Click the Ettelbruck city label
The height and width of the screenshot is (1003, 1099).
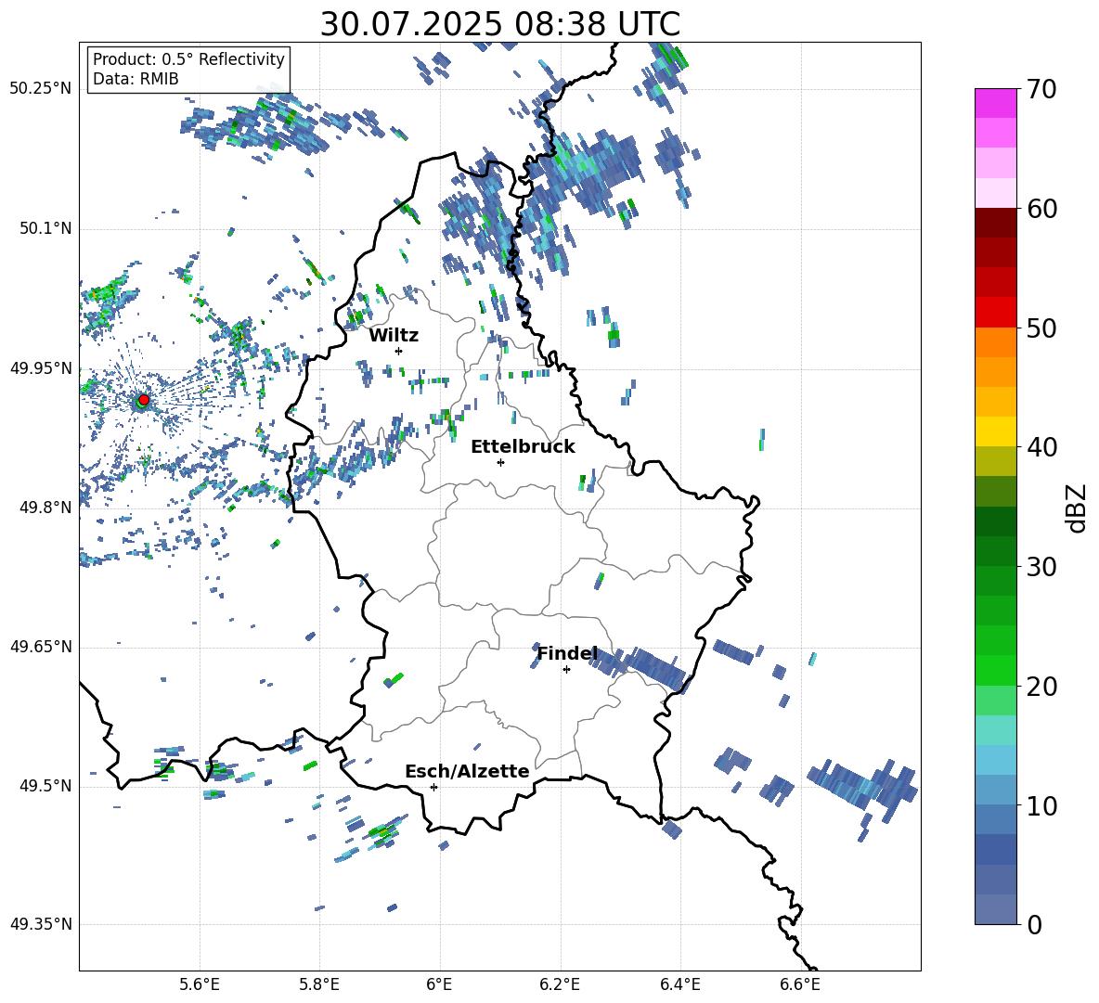[523, 447]
